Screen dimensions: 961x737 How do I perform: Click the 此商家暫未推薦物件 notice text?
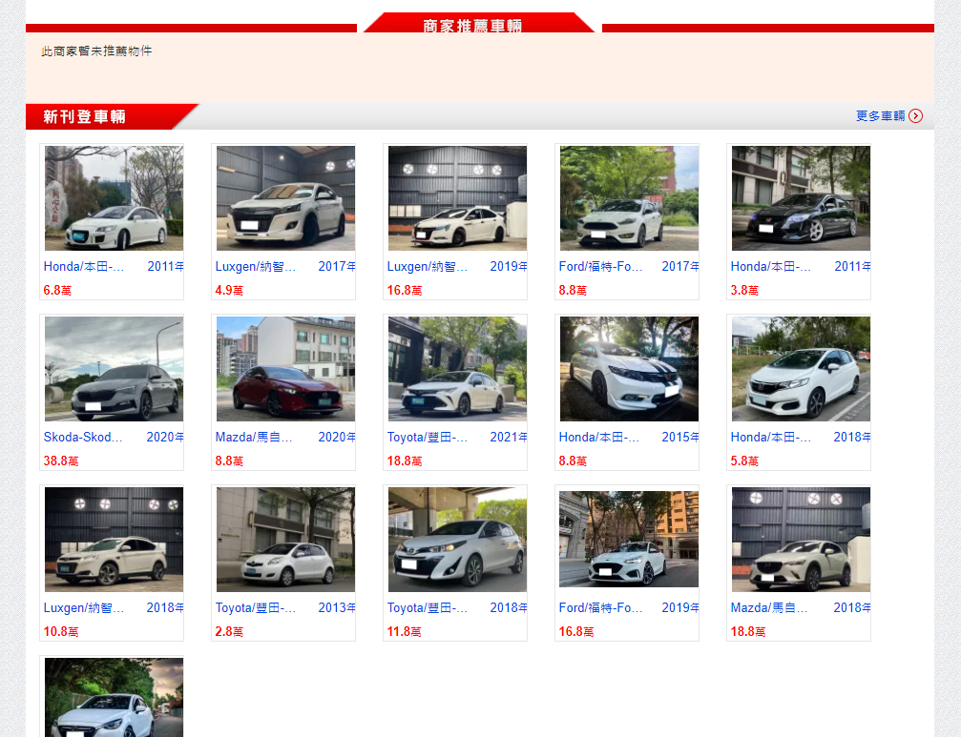tap(96, 51)
